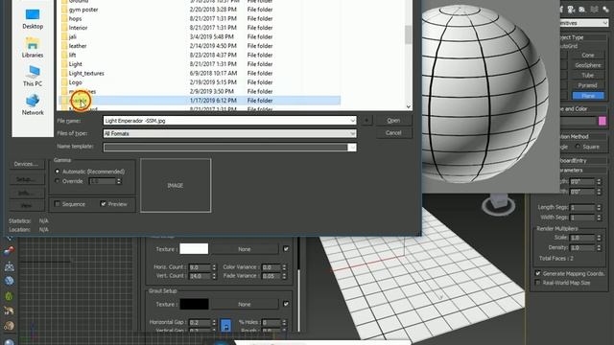Screen dimensions: 614x345
Task: Click the blue sphere icon in left toolbar
Action: [x=9, y=281]
